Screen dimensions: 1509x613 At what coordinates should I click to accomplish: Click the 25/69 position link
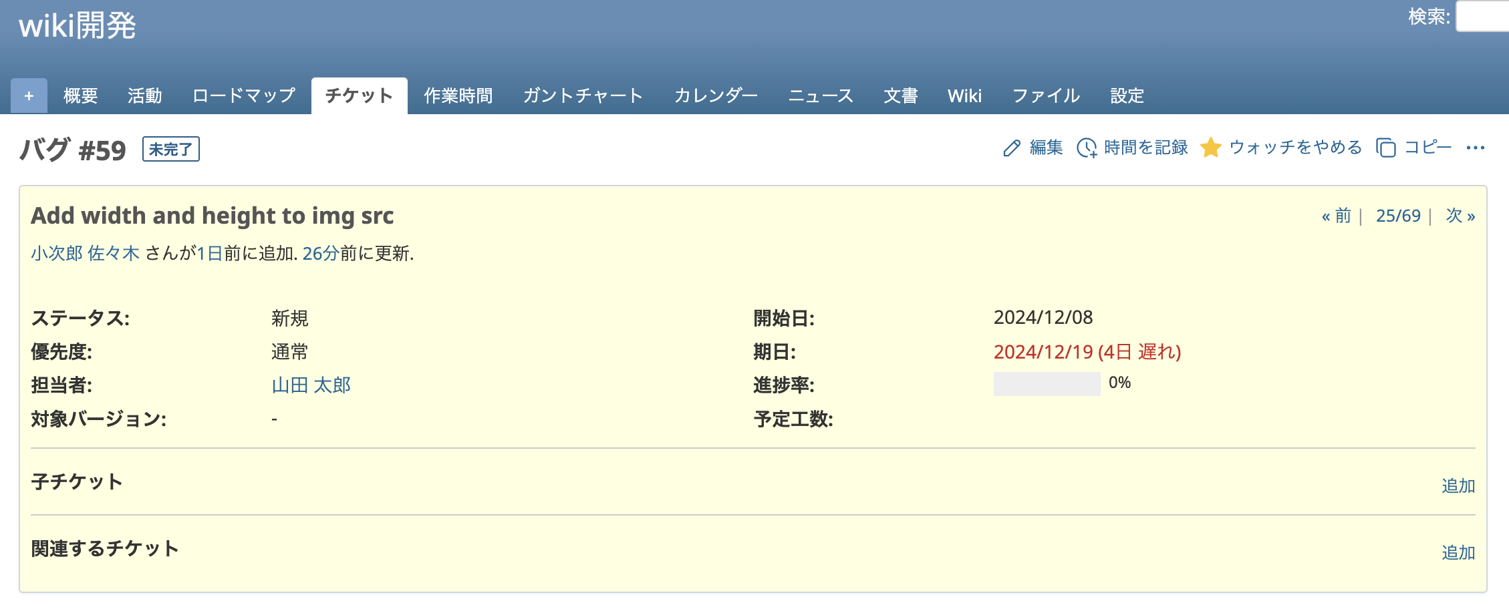tap(1398, 216)
